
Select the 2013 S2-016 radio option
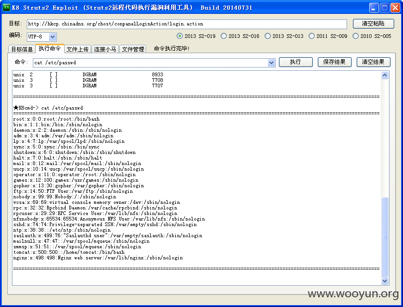(x=240, y=36)
